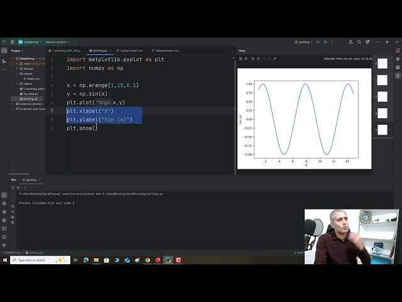Show more tool windows ellipsis in left strip

pos(4,69)
